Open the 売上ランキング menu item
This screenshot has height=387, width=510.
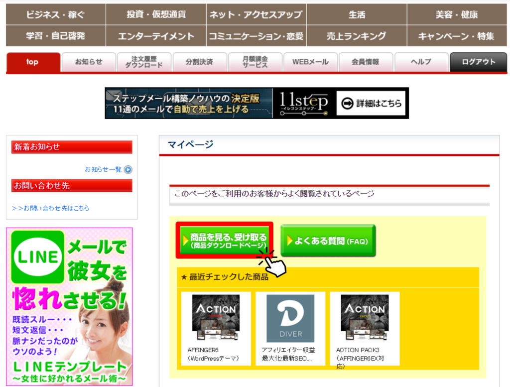(357, 36)
